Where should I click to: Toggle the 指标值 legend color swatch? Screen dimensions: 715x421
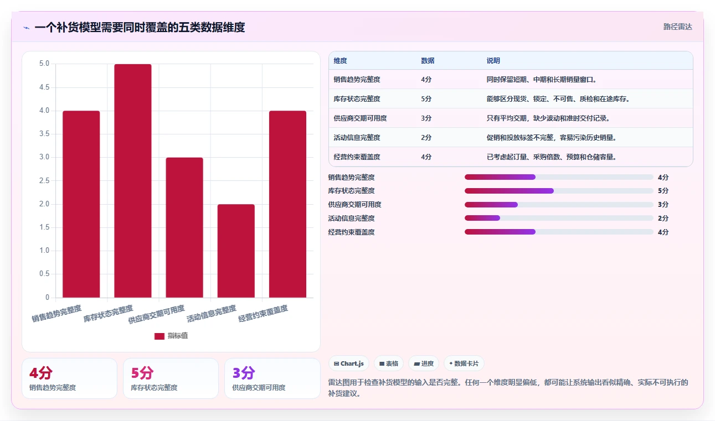point(160,336)
